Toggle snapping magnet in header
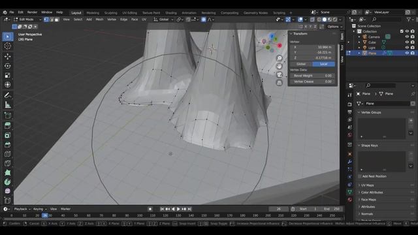The height and width of the screenshot is (235, 418). point(188,20)
